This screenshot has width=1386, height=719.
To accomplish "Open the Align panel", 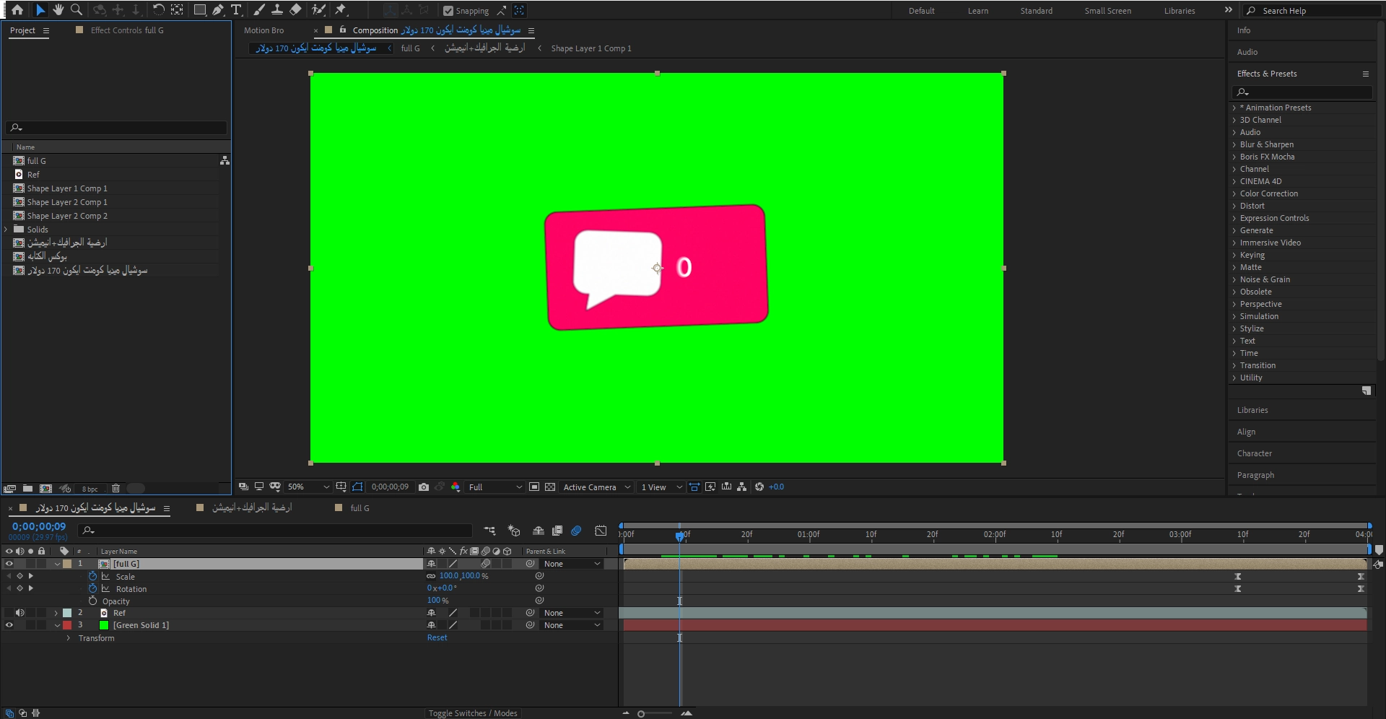I will pos(1246,432).
